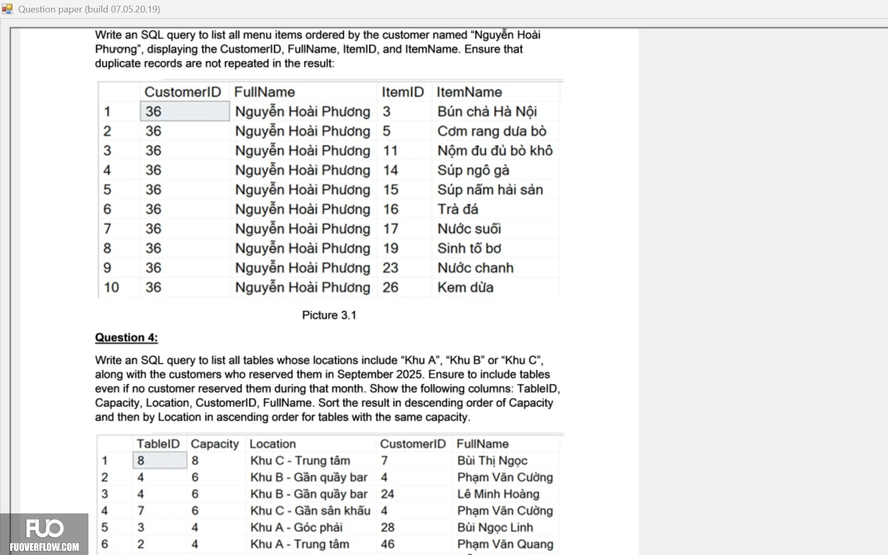This screenshot has width=888, height=555.
Task: Click the ItemID column header
Action: [x=403, y=92]
